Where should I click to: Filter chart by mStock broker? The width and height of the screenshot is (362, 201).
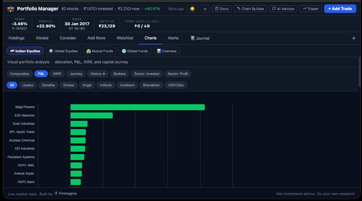tap(106, 85)
